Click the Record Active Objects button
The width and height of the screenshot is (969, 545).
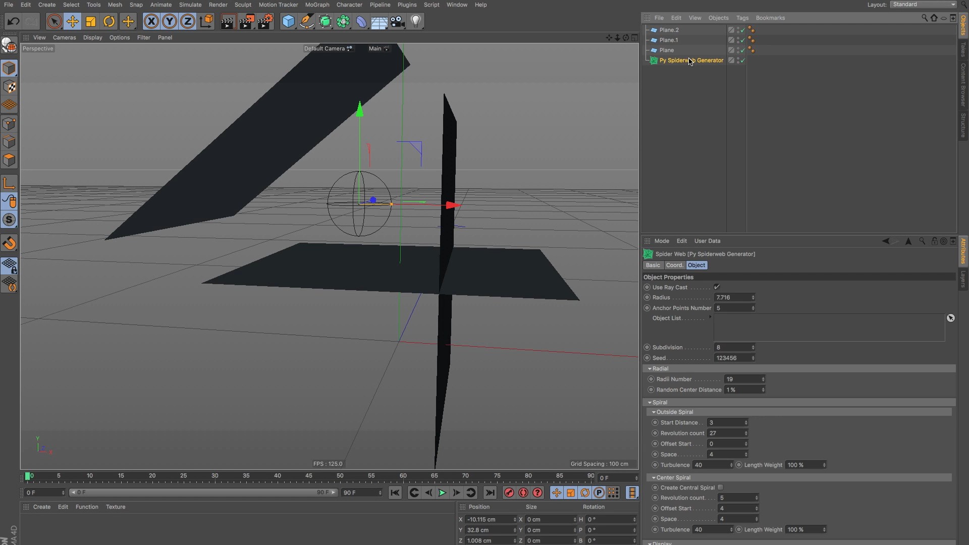[509, 493]
